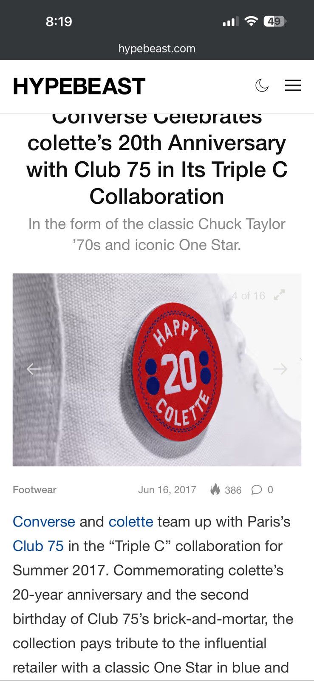Tap the 4 of 16 image counter
The height and width of the screenshot is (681, 314).
click(x=249, y=295)
